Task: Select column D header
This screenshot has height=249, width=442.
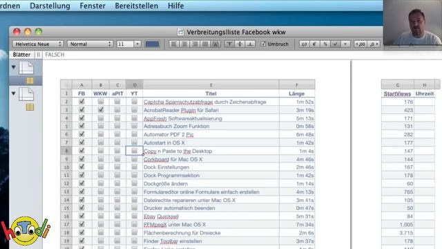Action: click(135, 84)
